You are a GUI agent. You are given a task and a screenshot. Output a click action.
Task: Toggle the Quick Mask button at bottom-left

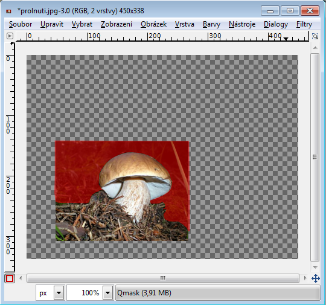click(10, 278)
